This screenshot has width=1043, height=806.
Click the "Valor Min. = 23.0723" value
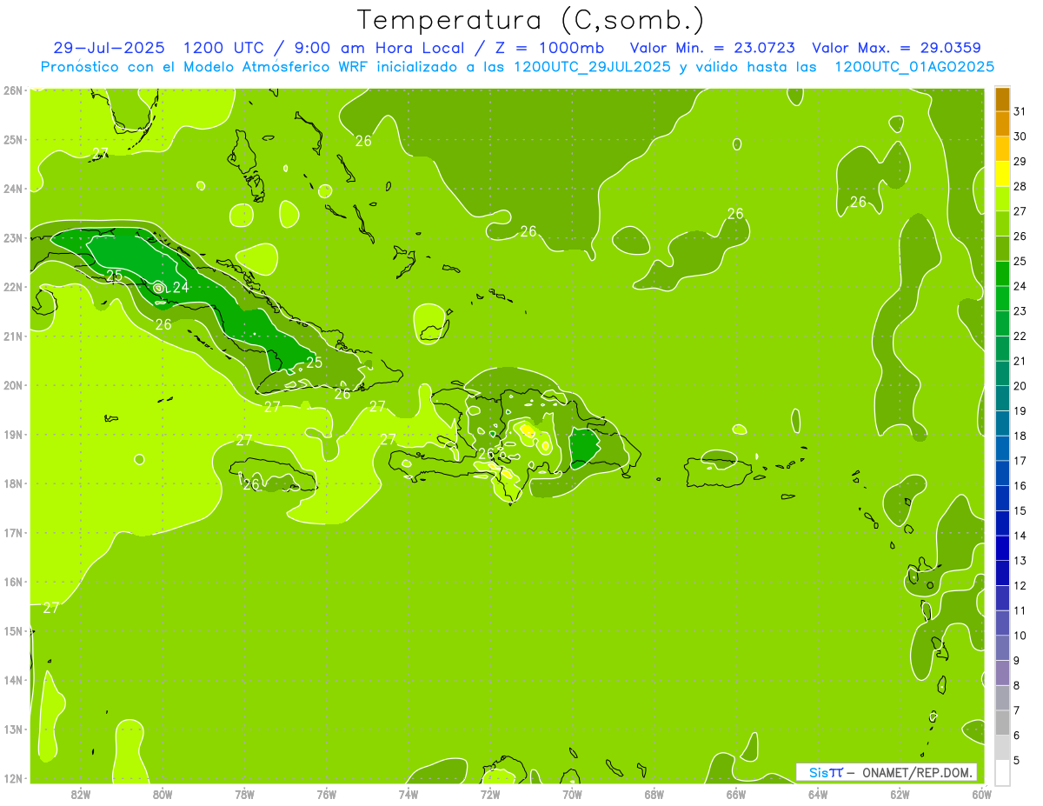pyautogui.click(x=712, y=48)
